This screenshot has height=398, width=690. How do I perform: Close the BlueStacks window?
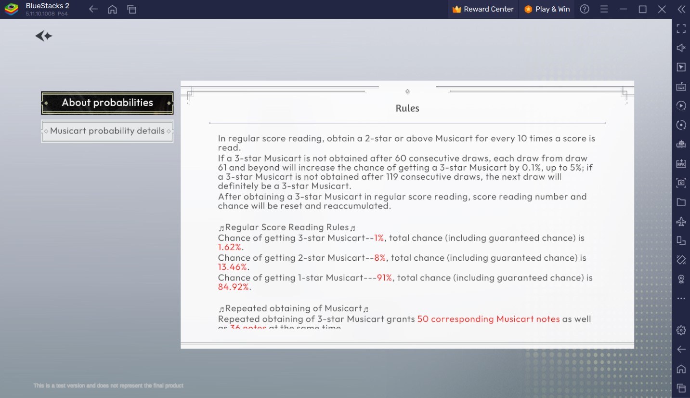pyautogui.click(x=662, y=9)
